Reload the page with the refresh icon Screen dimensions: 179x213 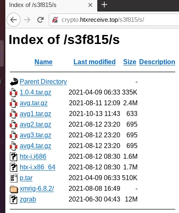(41, 20)
